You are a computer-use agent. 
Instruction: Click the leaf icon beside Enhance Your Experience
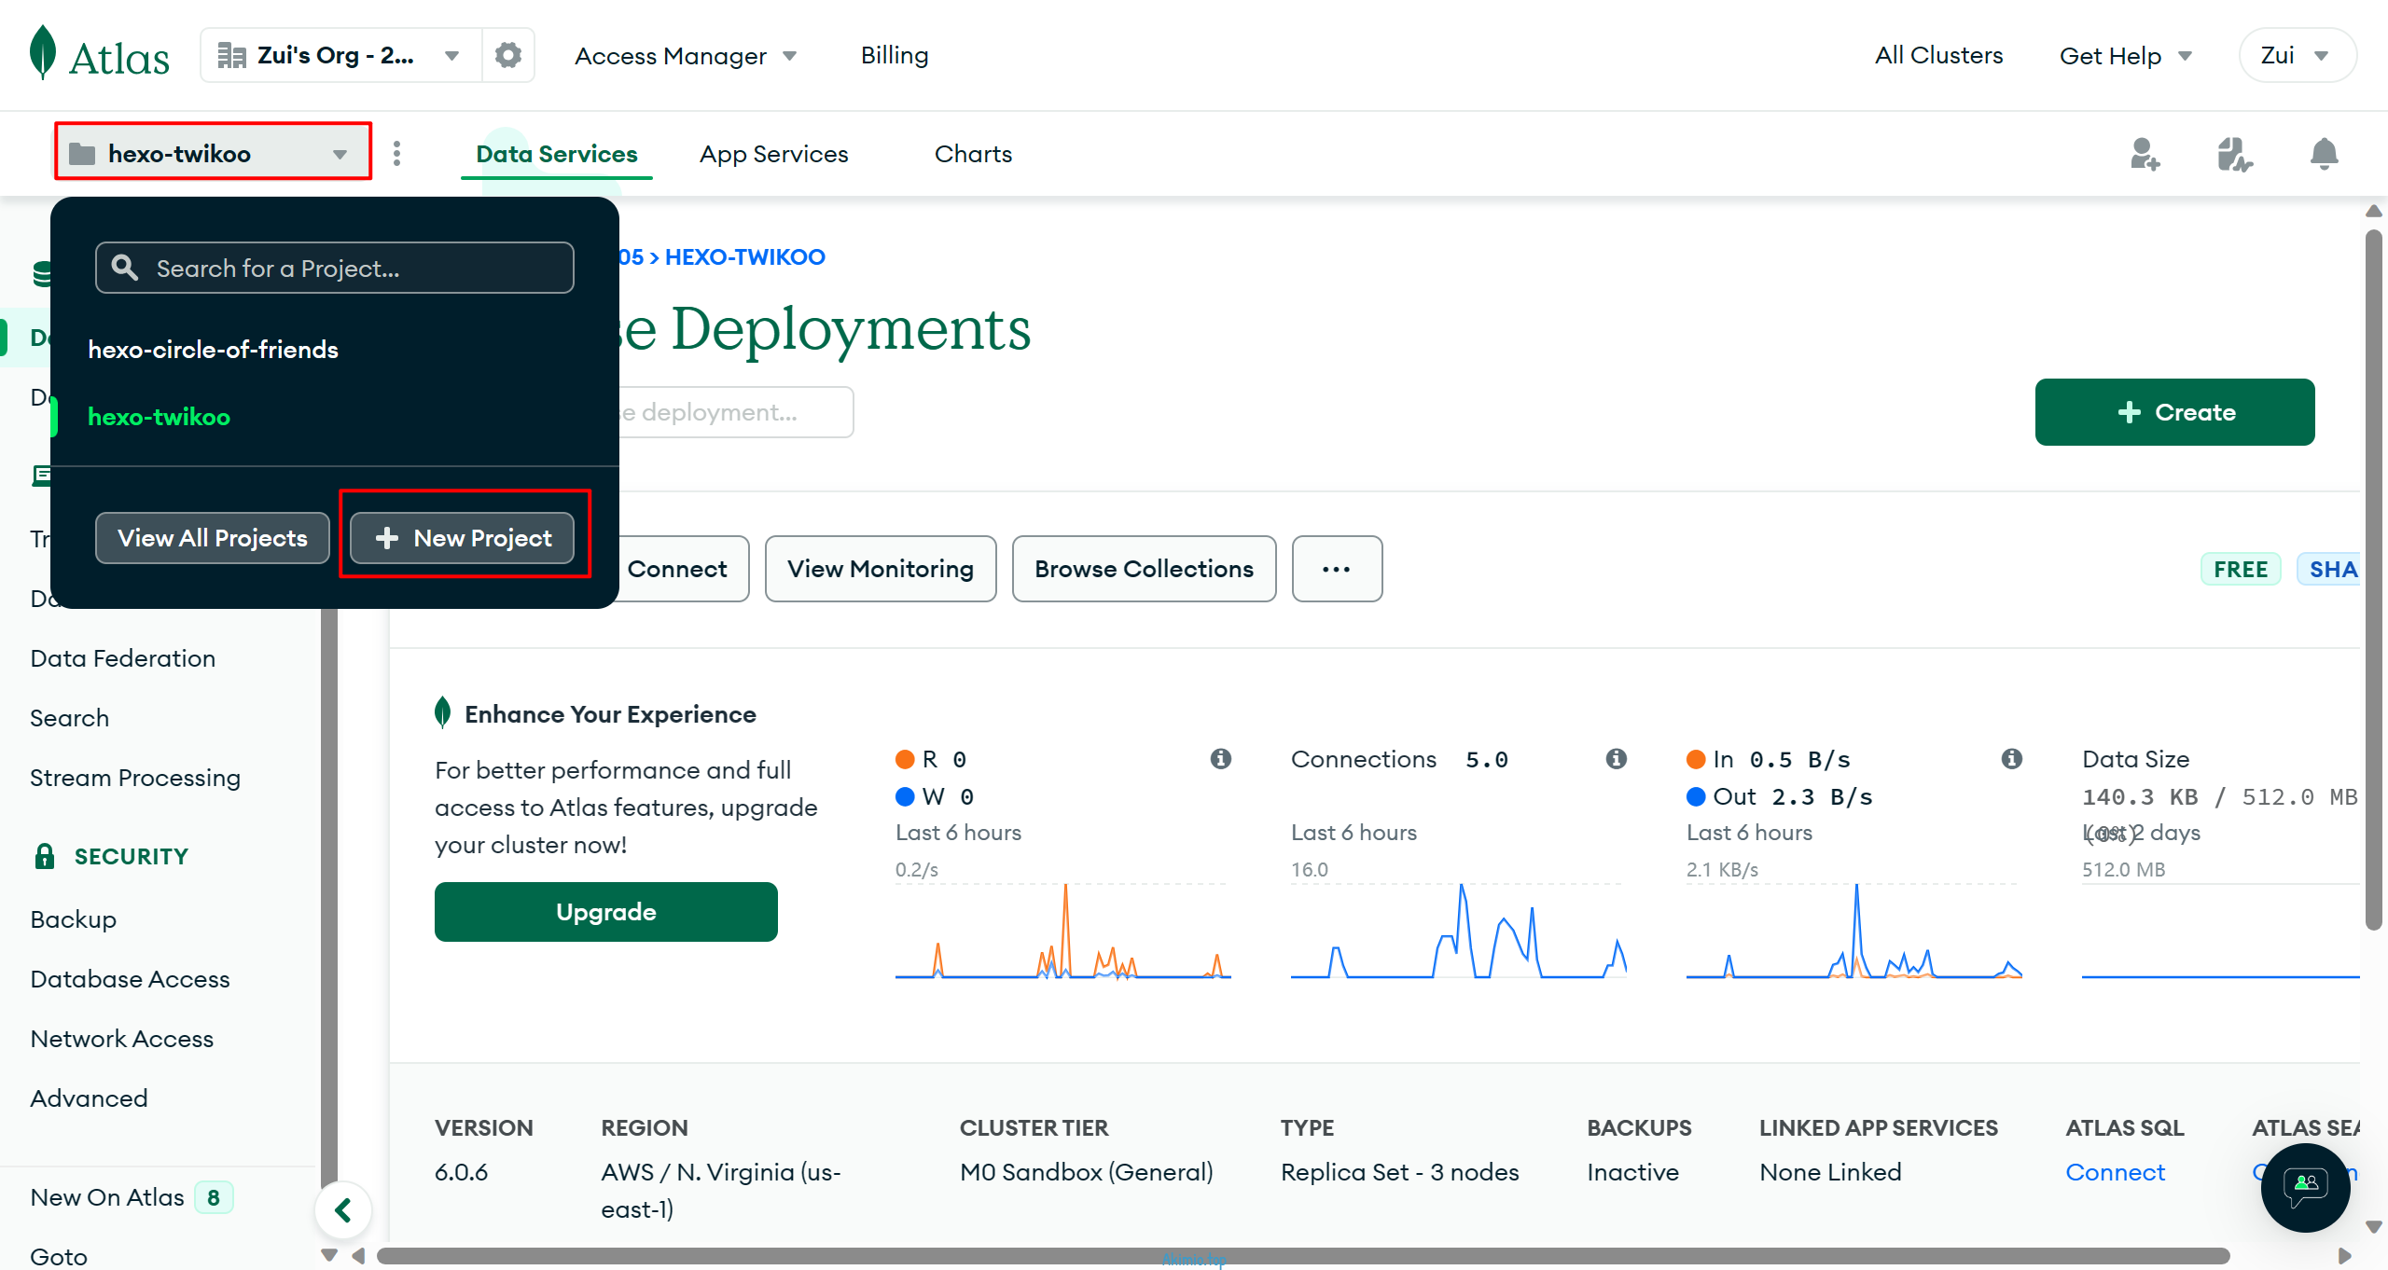(443, 713)
